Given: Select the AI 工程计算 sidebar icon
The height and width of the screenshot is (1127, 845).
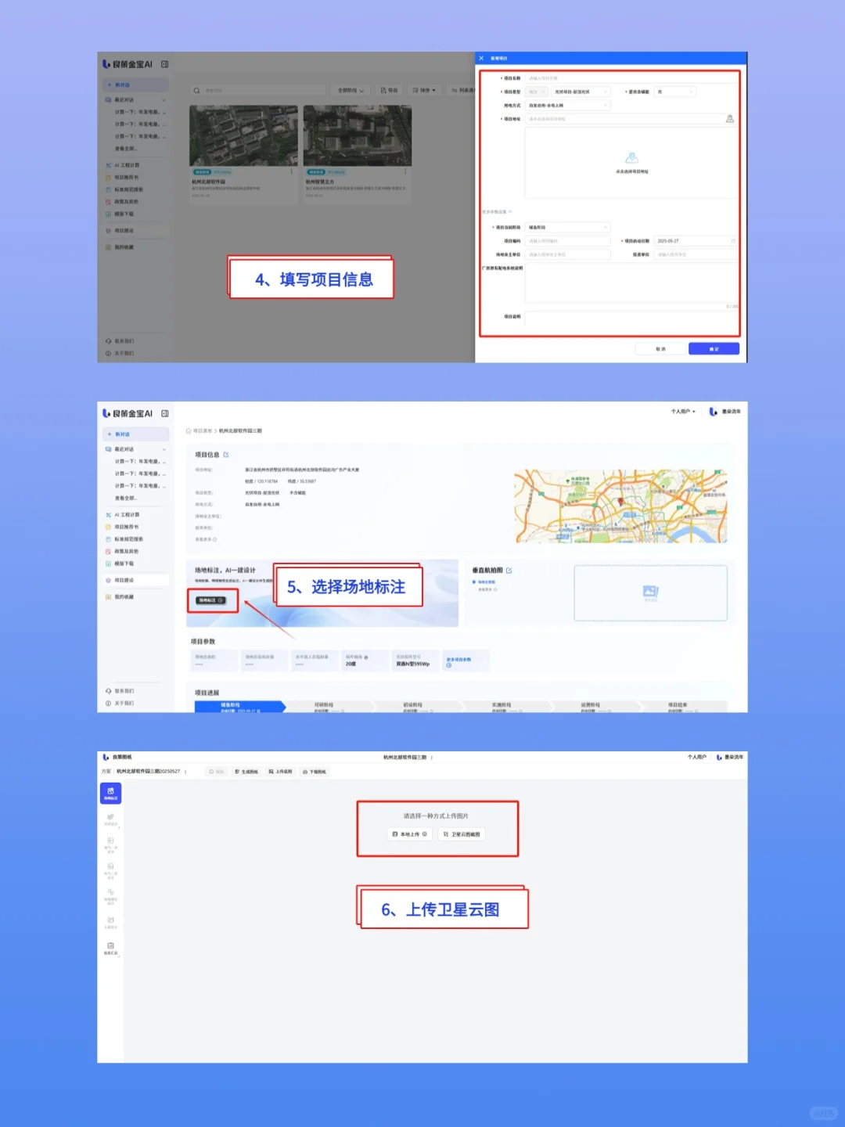Looking at the screenshot, I should click(x=125, y=165).
